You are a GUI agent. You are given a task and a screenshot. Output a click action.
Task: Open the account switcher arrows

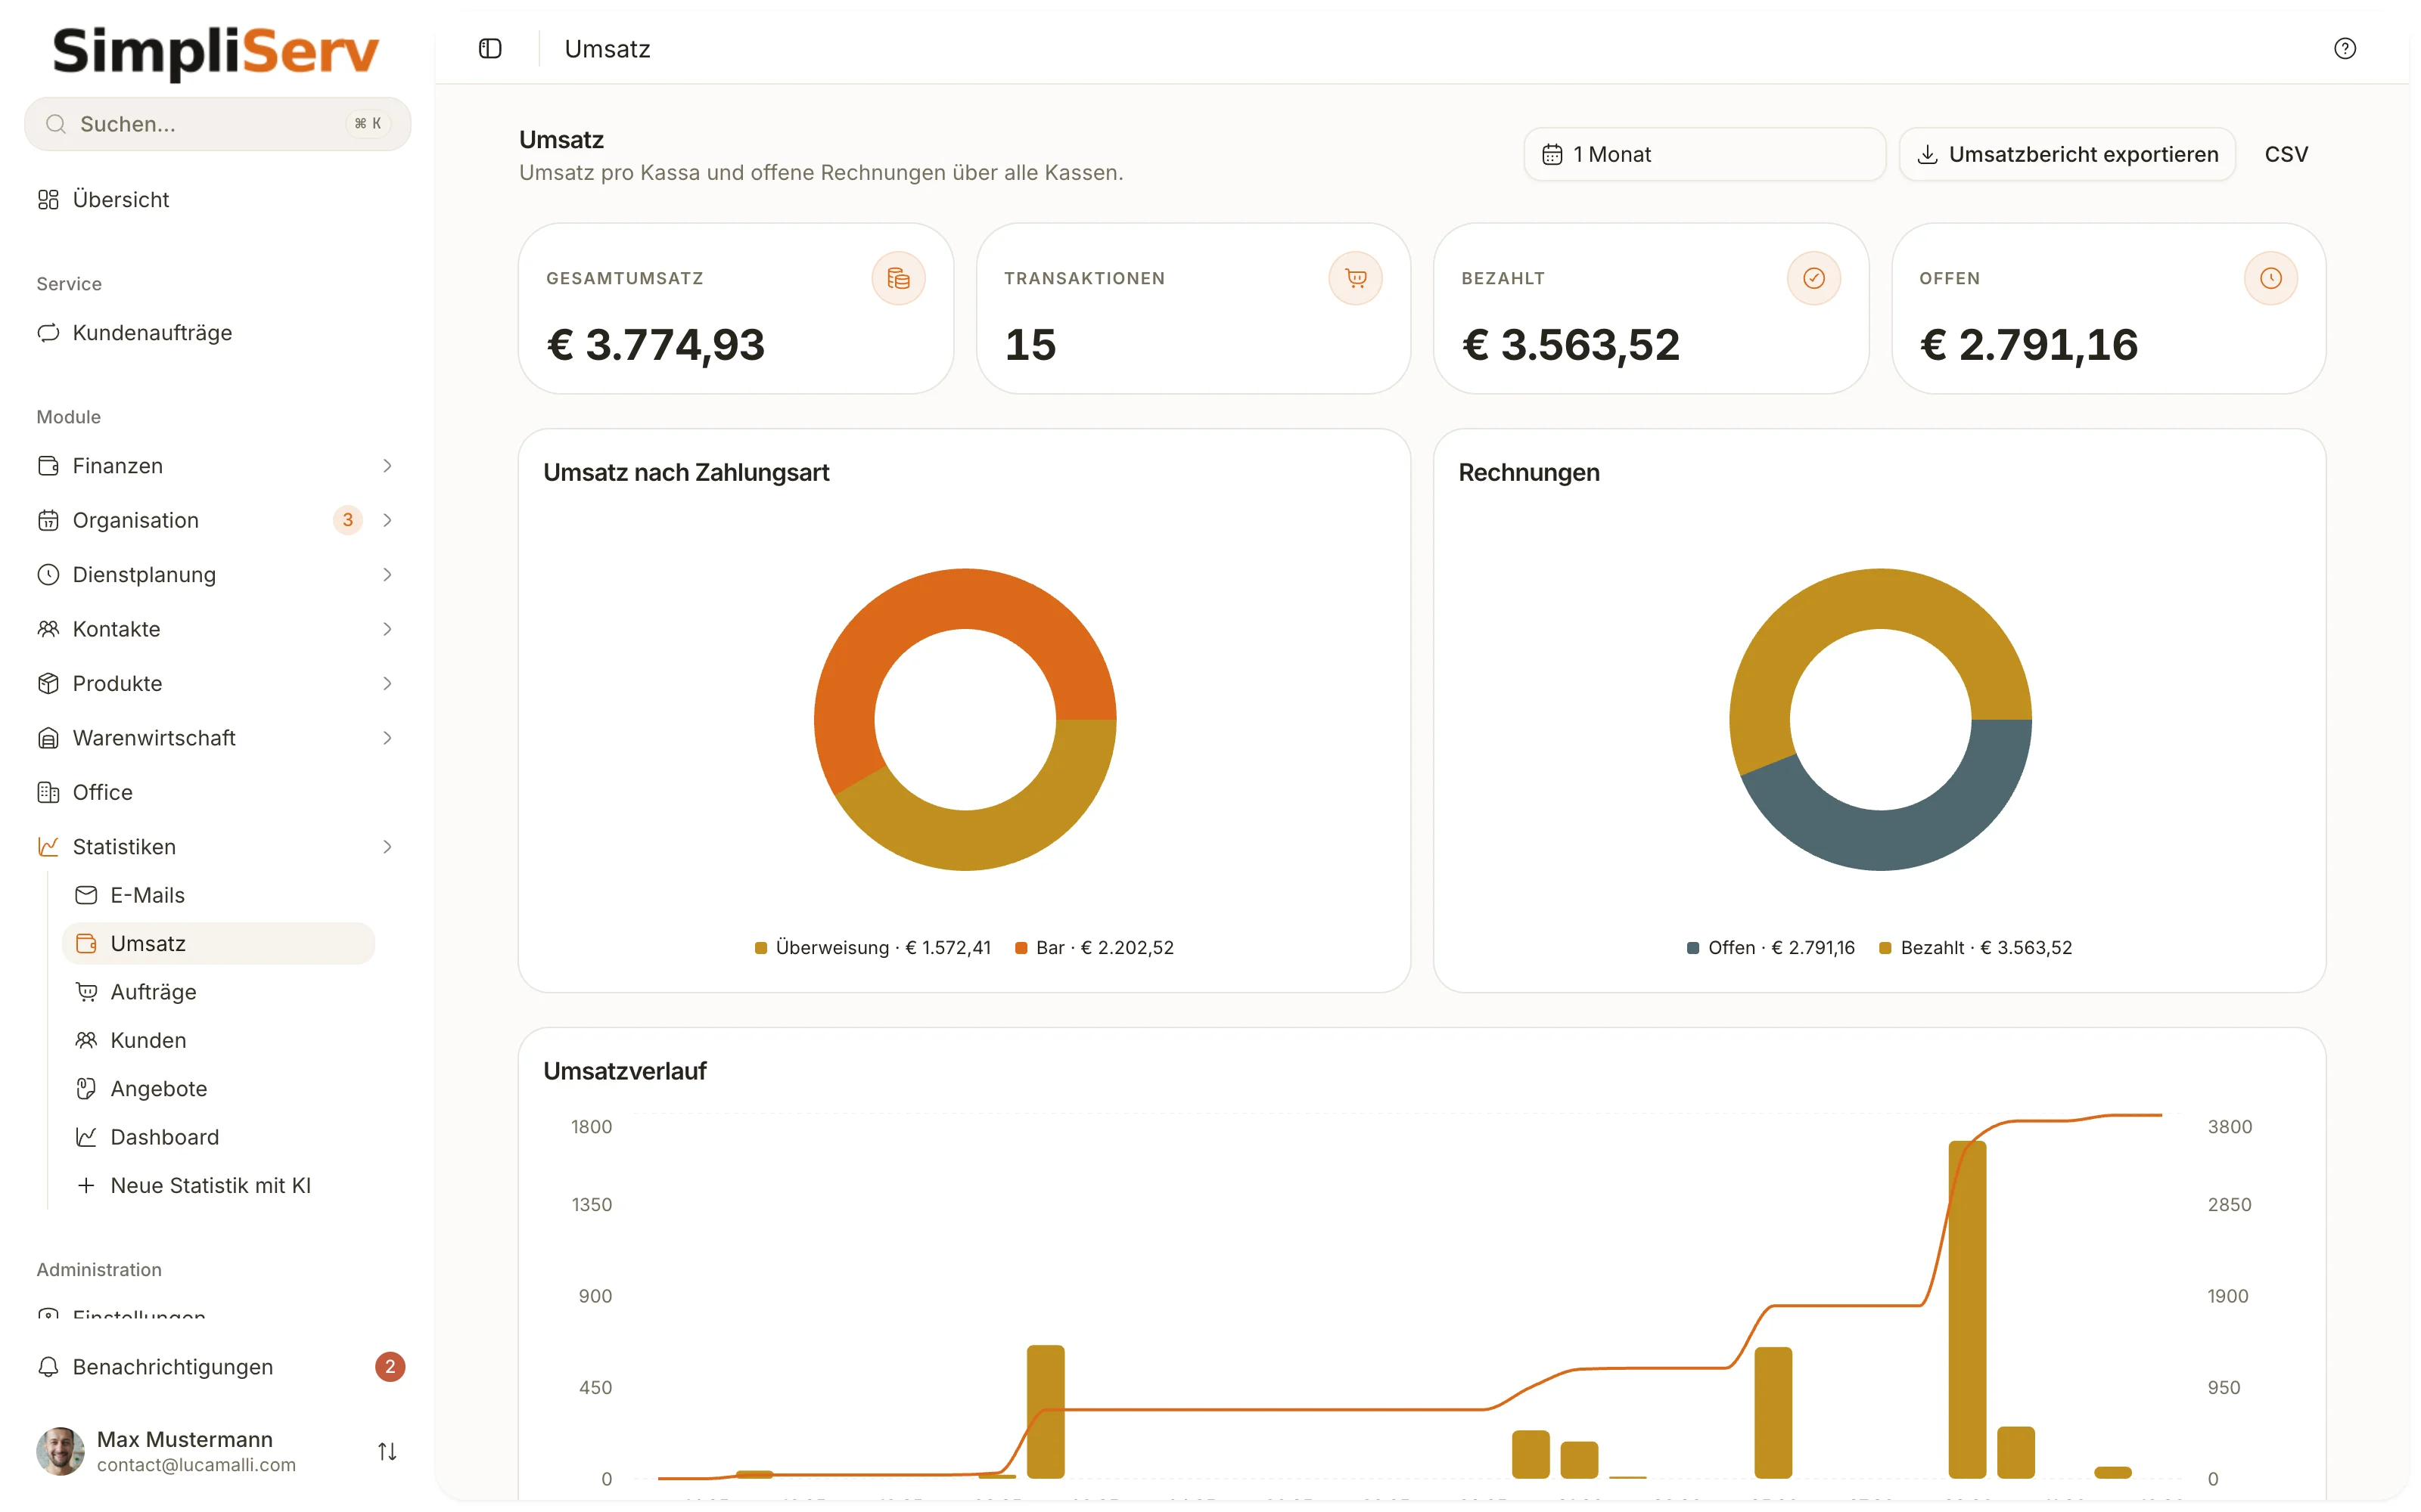[x=387, y=1451]
